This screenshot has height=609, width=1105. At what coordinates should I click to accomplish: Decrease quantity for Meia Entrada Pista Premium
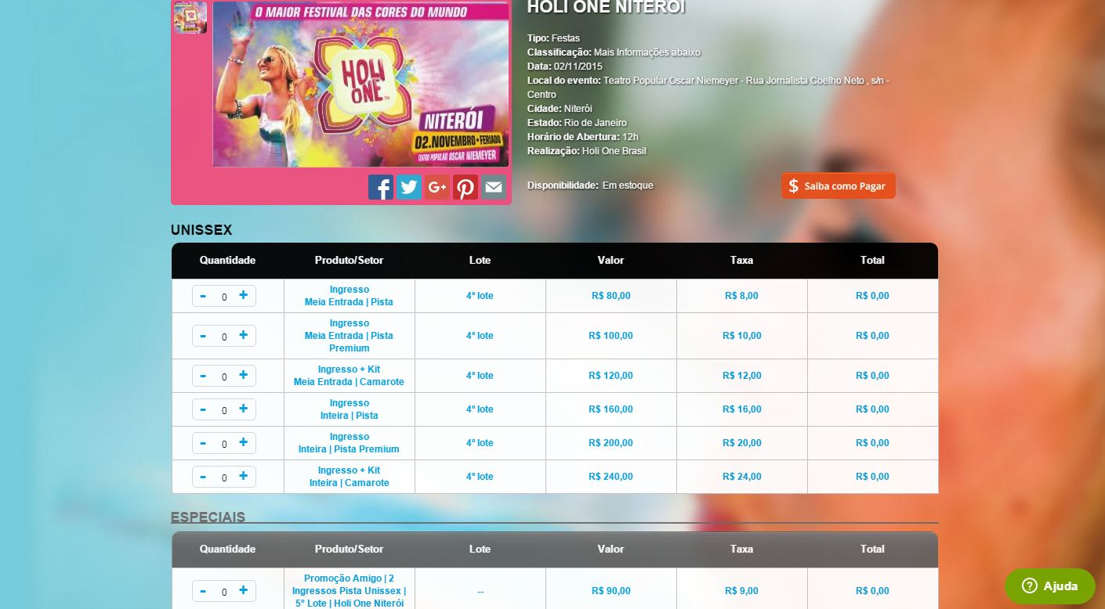click(203, 335)
